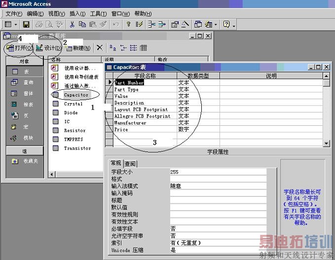The image size is (335, 260).
Task: Open the 编辑(E) menu
Action: pyautogui.click(x=35, y=14)
